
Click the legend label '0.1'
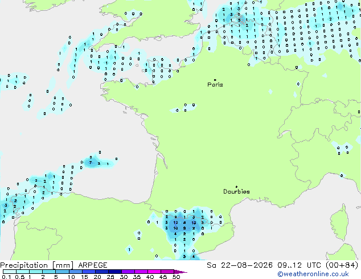tap(6, 277)
